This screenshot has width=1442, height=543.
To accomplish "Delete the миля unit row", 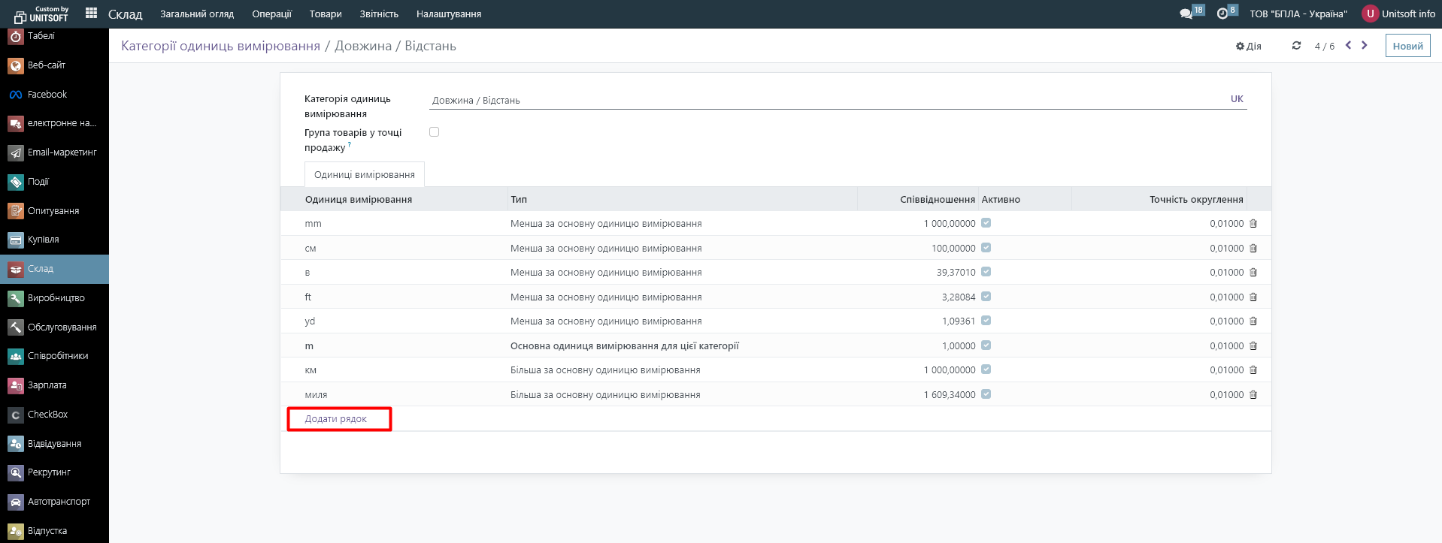I will pyautogui.click(x=1253, y=395).
